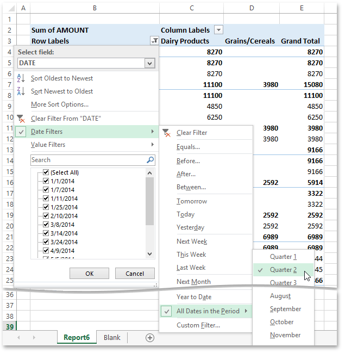
Task: Filter dates by Next Week
Action: point(192,241)
